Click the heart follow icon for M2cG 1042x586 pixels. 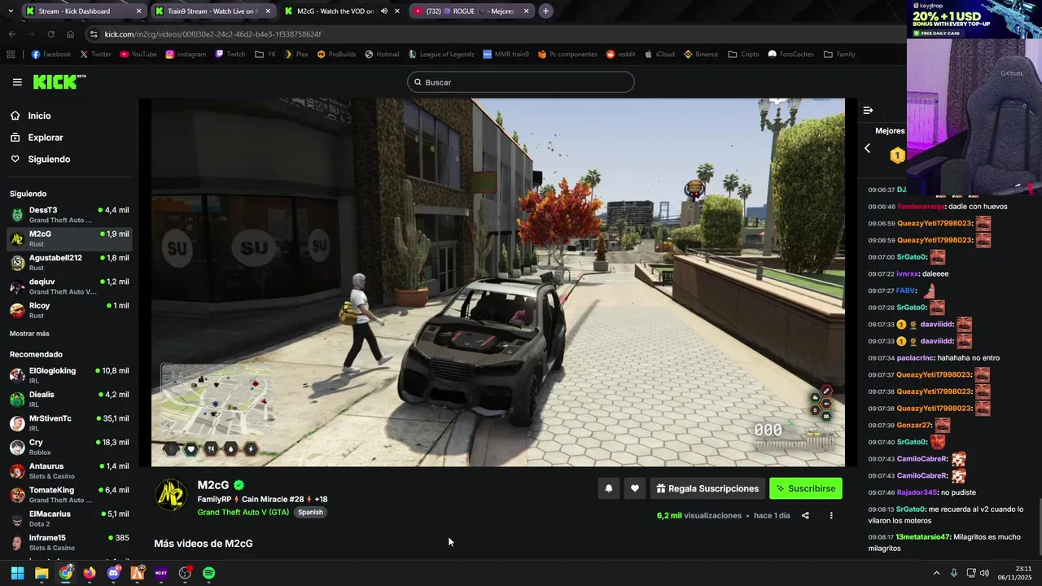coord(635,488)
